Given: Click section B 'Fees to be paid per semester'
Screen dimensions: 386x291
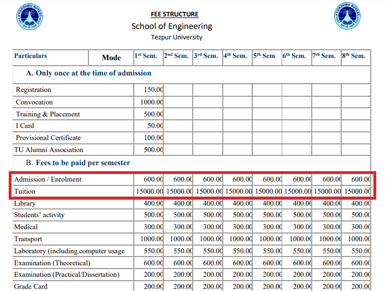Looking at the screenshot, I should (x=78, y=163).
